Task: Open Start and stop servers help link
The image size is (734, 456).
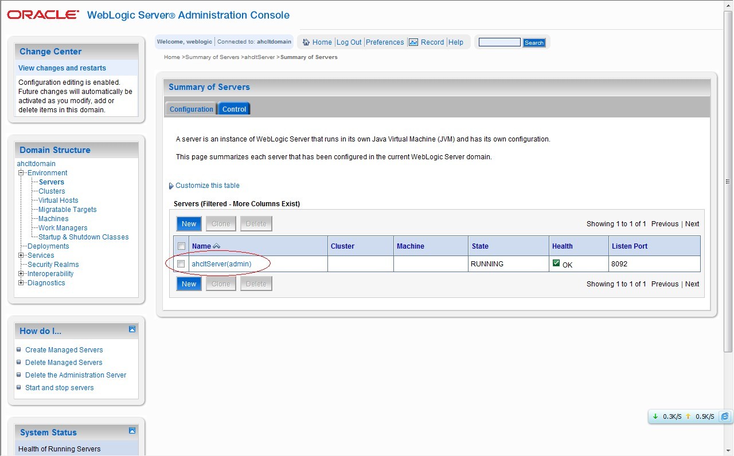Action: point(60,388)
